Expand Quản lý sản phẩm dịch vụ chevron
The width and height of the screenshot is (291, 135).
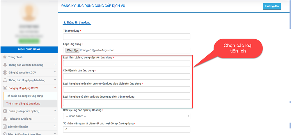55,111
